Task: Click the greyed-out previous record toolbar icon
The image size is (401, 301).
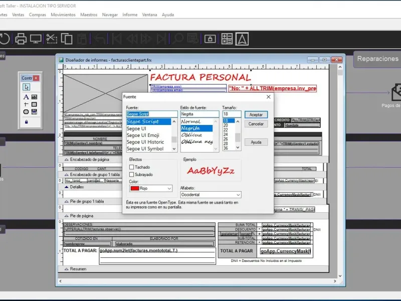Action: 132,39
